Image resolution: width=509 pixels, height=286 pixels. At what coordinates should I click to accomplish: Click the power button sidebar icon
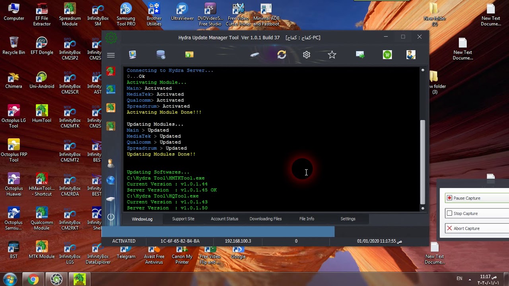pos(111,217)
